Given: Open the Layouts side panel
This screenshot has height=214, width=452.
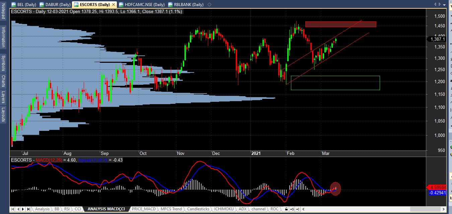Looking at the screenshot, I should 3,115.
